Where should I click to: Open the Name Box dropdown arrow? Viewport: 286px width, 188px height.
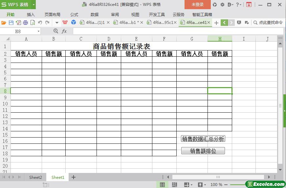(38, 31)
